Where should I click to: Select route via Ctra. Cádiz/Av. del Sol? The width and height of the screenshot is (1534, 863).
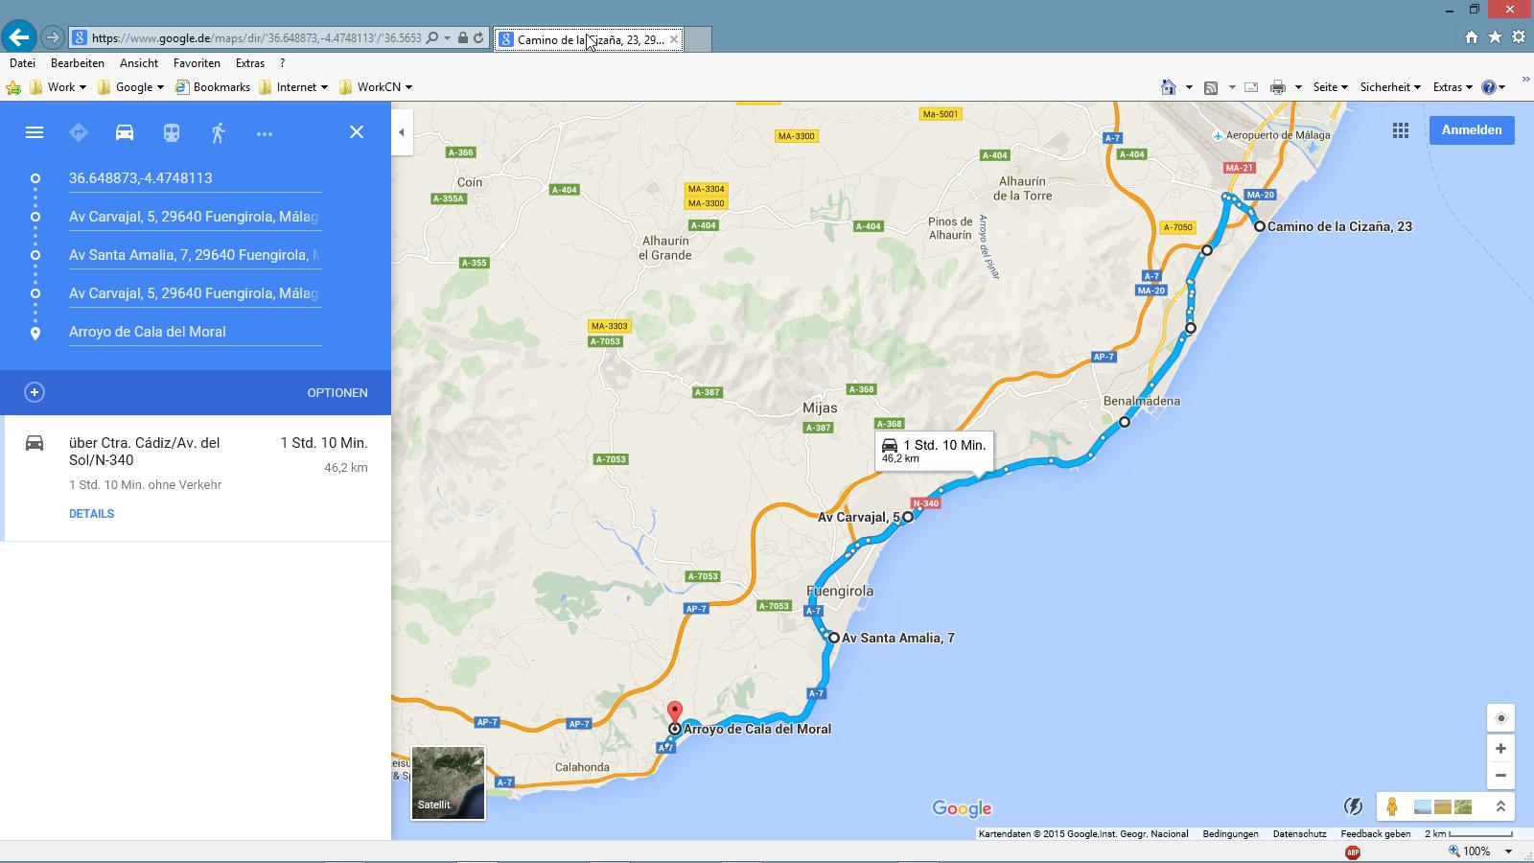(197, 478)
